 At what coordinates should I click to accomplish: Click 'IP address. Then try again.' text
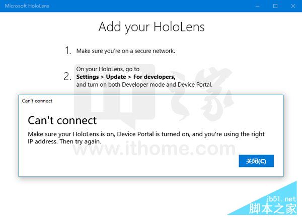[64, 142]
